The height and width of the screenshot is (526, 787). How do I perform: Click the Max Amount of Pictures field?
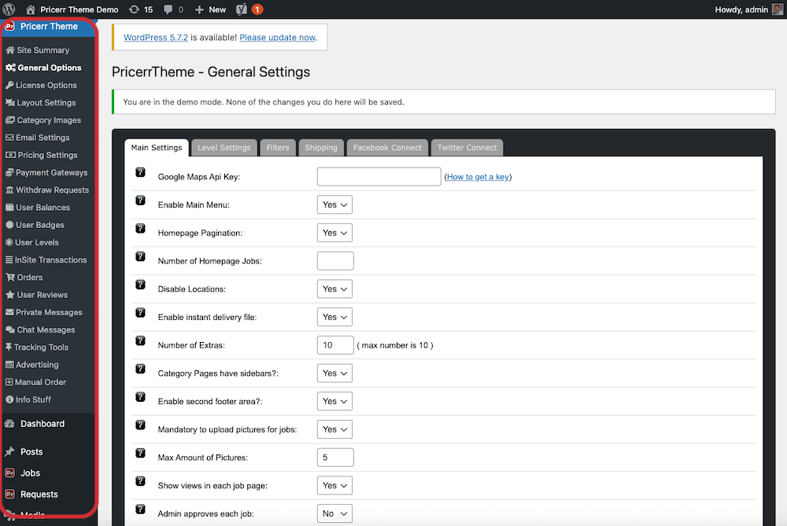[x=335, y=458]
